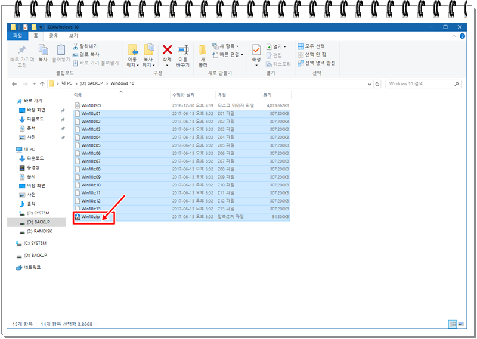This screenshot has height=339, width=477.
Task: Click Invert selection (선택 영역 반전)
Action: tap(317, 63)
